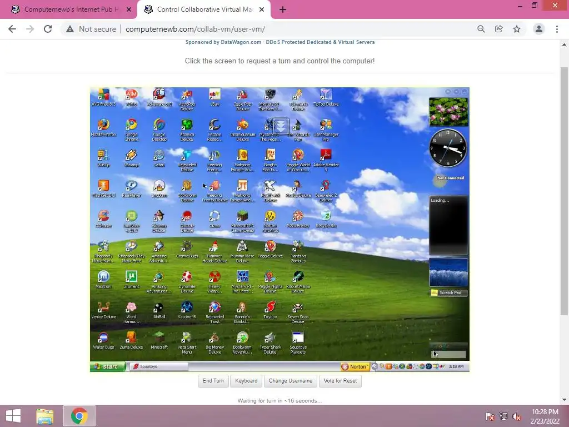Image resolution: width=569 pixels, height=427 pixels.
Task: Select the Ad-Aware 6.0 icon
Action: coord(159,97)
